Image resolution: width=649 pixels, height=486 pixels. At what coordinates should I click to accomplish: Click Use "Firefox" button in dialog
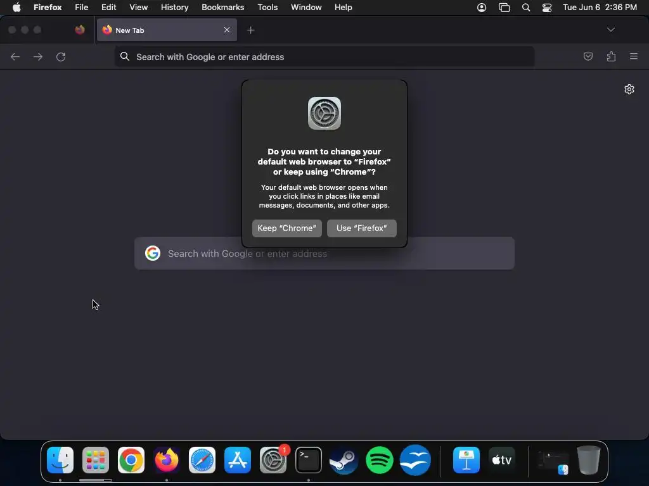pyautogui.click(x=362, y=228)
